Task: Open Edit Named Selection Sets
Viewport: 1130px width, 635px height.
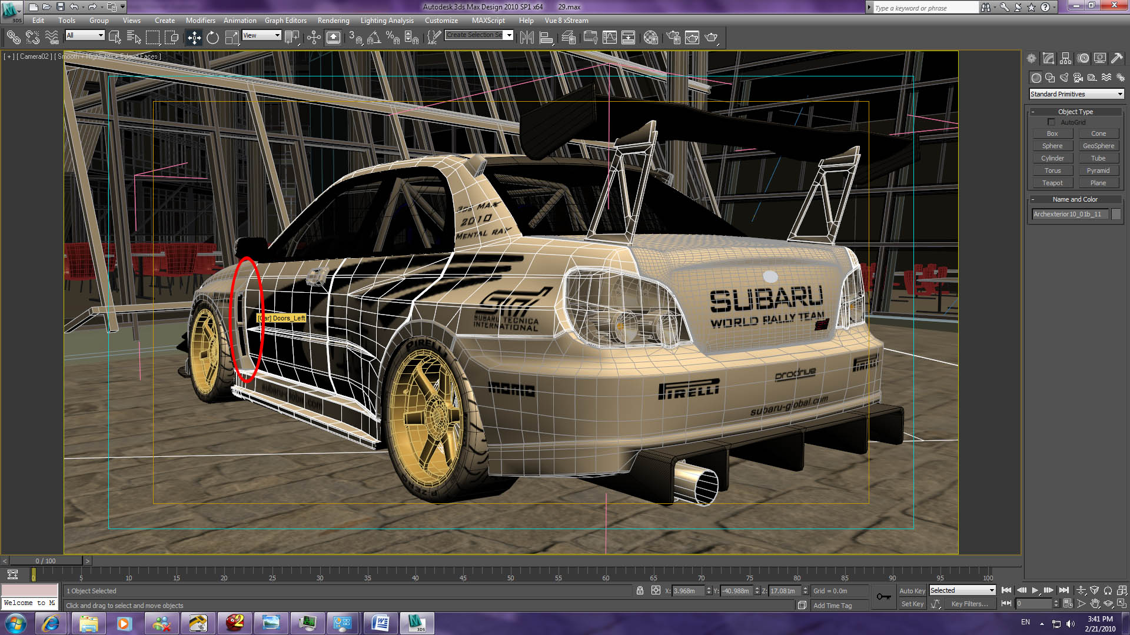Action: (434, 38)
